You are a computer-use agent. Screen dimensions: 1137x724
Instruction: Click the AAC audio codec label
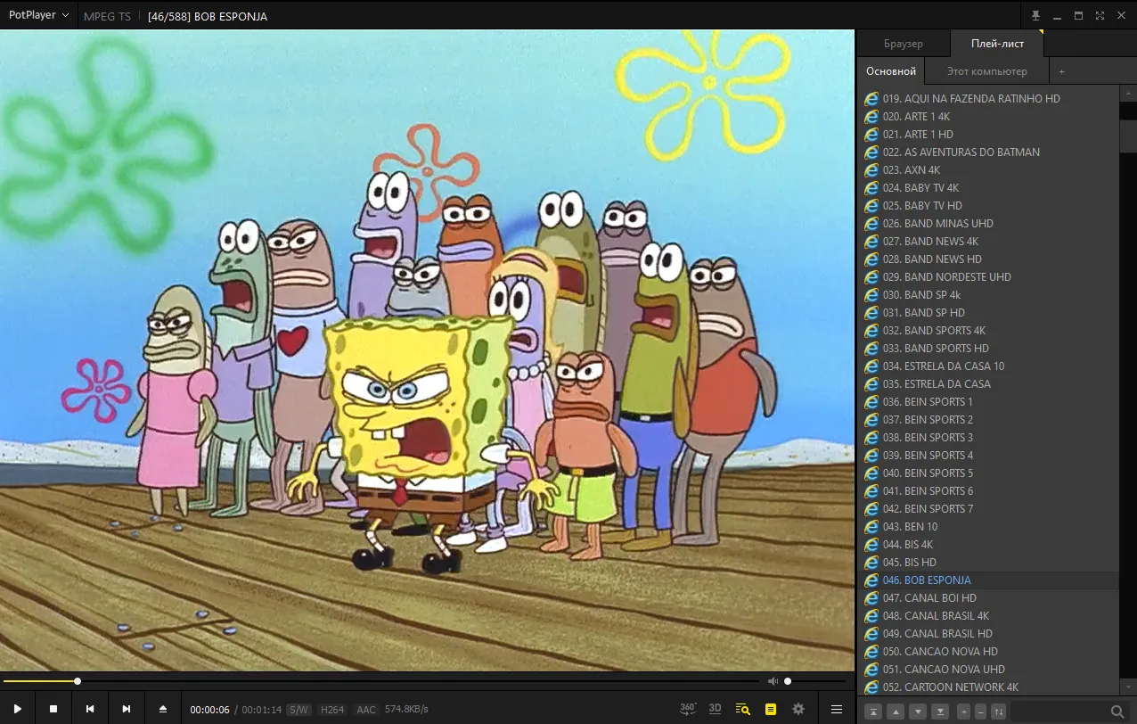click(x=366, y=710)
